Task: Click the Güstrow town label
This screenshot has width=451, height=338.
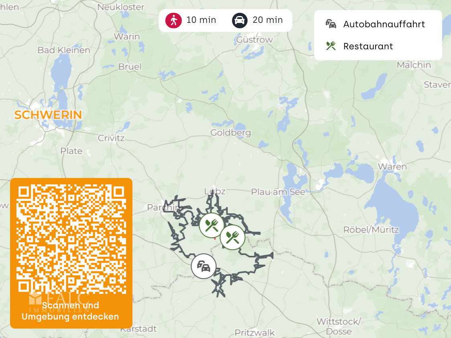Action: (x=254, y=39)
